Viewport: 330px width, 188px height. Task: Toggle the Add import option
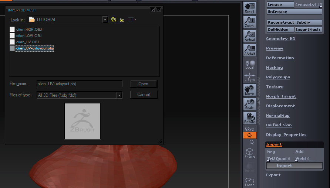click(x=299, y=152)
